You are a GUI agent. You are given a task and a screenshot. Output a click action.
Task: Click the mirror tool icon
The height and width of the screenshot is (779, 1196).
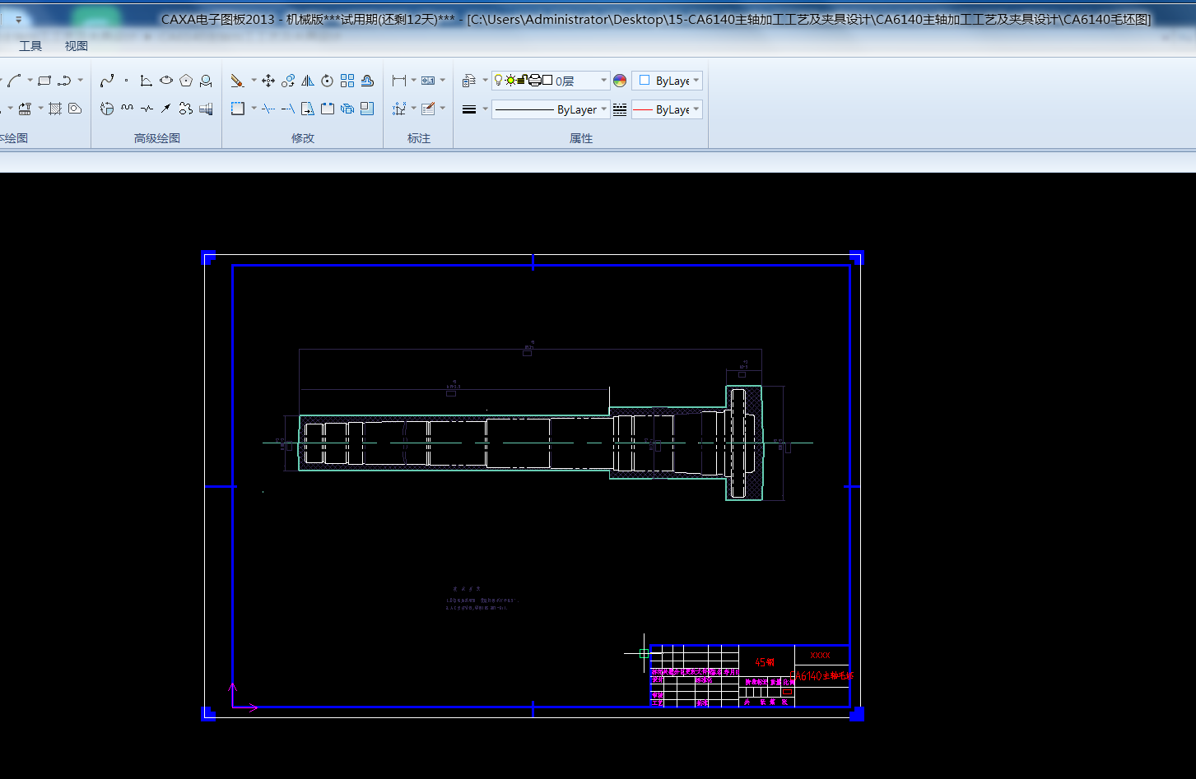308,81
